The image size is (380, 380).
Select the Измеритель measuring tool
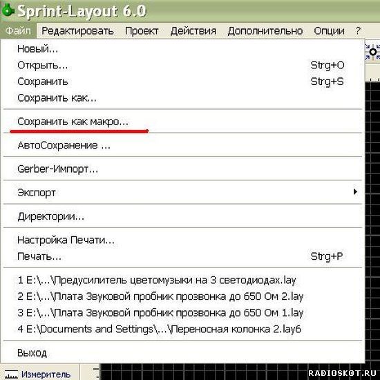point(39,374)
